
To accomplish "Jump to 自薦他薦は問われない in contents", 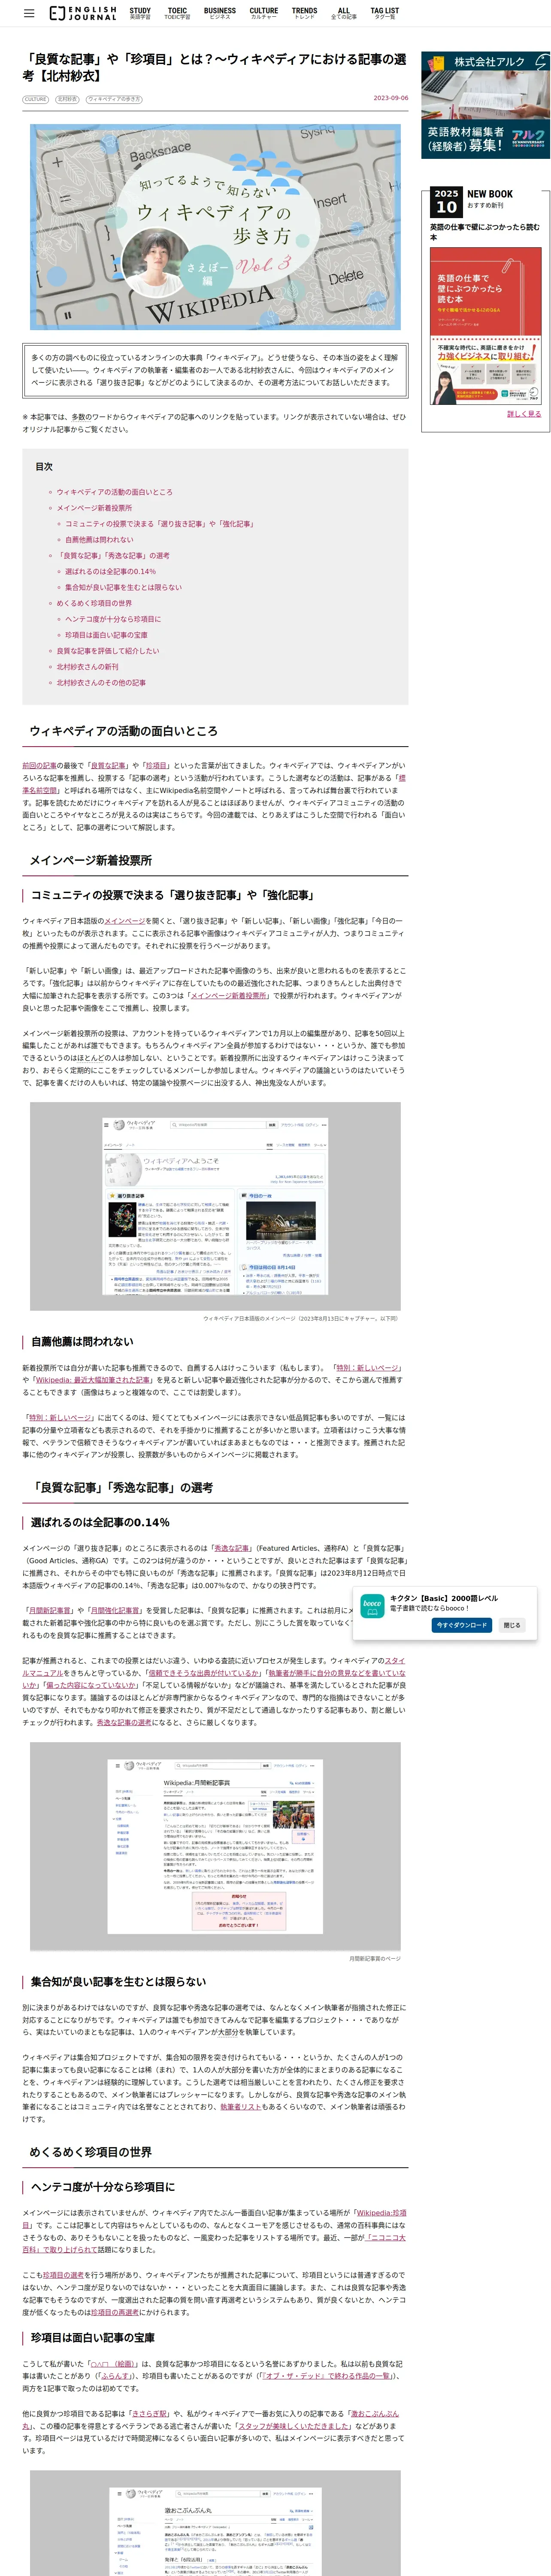I will click(x=99, y=540).
